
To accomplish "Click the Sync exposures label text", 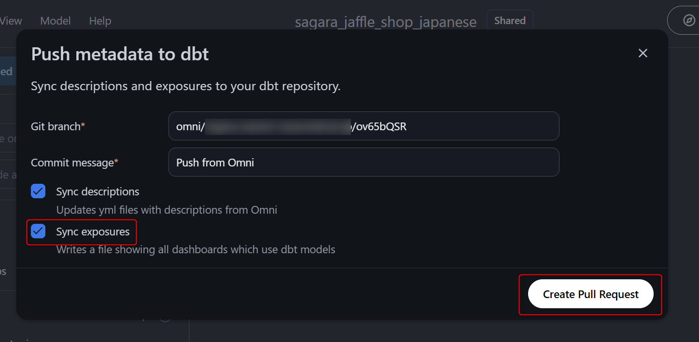I will point(93,232).
